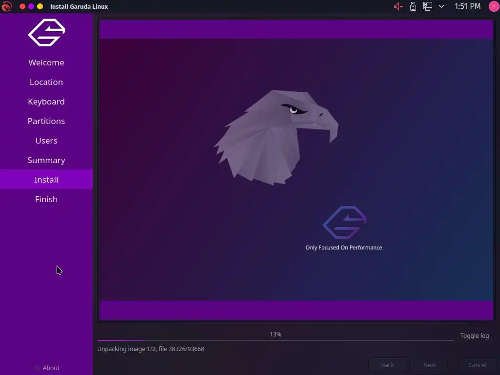Open the About dialog
Screen dimensions: 500x375
pos(47,368)
